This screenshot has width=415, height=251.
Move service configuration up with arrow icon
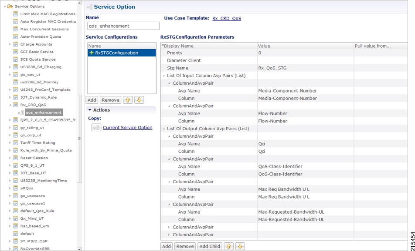(128, 100)
